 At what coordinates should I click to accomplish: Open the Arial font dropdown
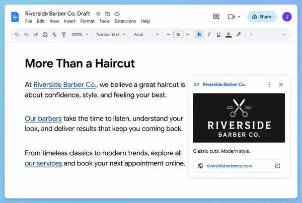point(146,34)
